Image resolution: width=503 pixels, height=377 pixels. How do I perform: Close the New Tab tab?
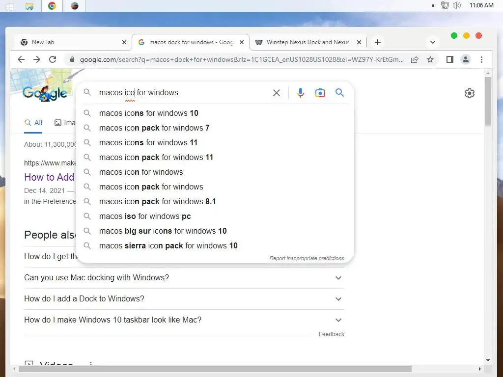[x=124, y=42]
